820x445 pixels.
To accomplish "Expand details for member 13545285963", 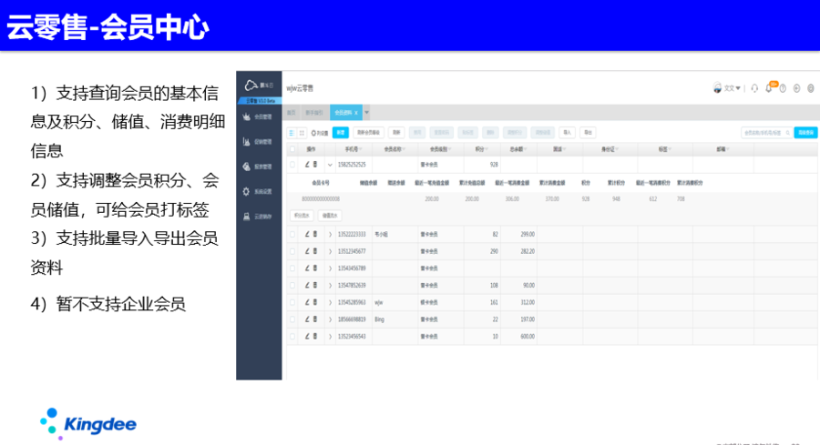I will click(330, 302).
